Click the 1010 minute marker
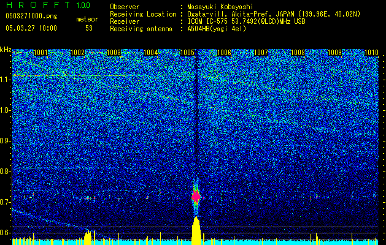Screen dimensions: 386x245 pyautogui.click(x=371, y=53)
